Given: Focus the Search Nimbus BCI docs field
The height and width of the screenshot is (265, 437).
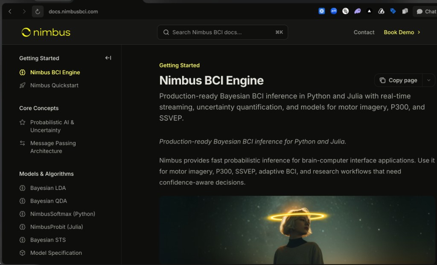Looking at the screenshot, I should point(222,32).
